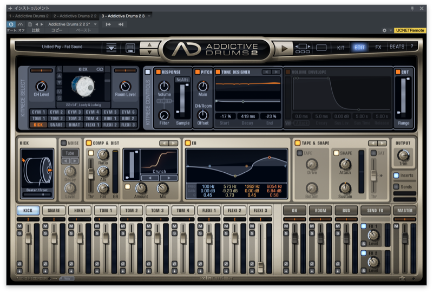Click the Output Trim knob

tap(403, 155)
